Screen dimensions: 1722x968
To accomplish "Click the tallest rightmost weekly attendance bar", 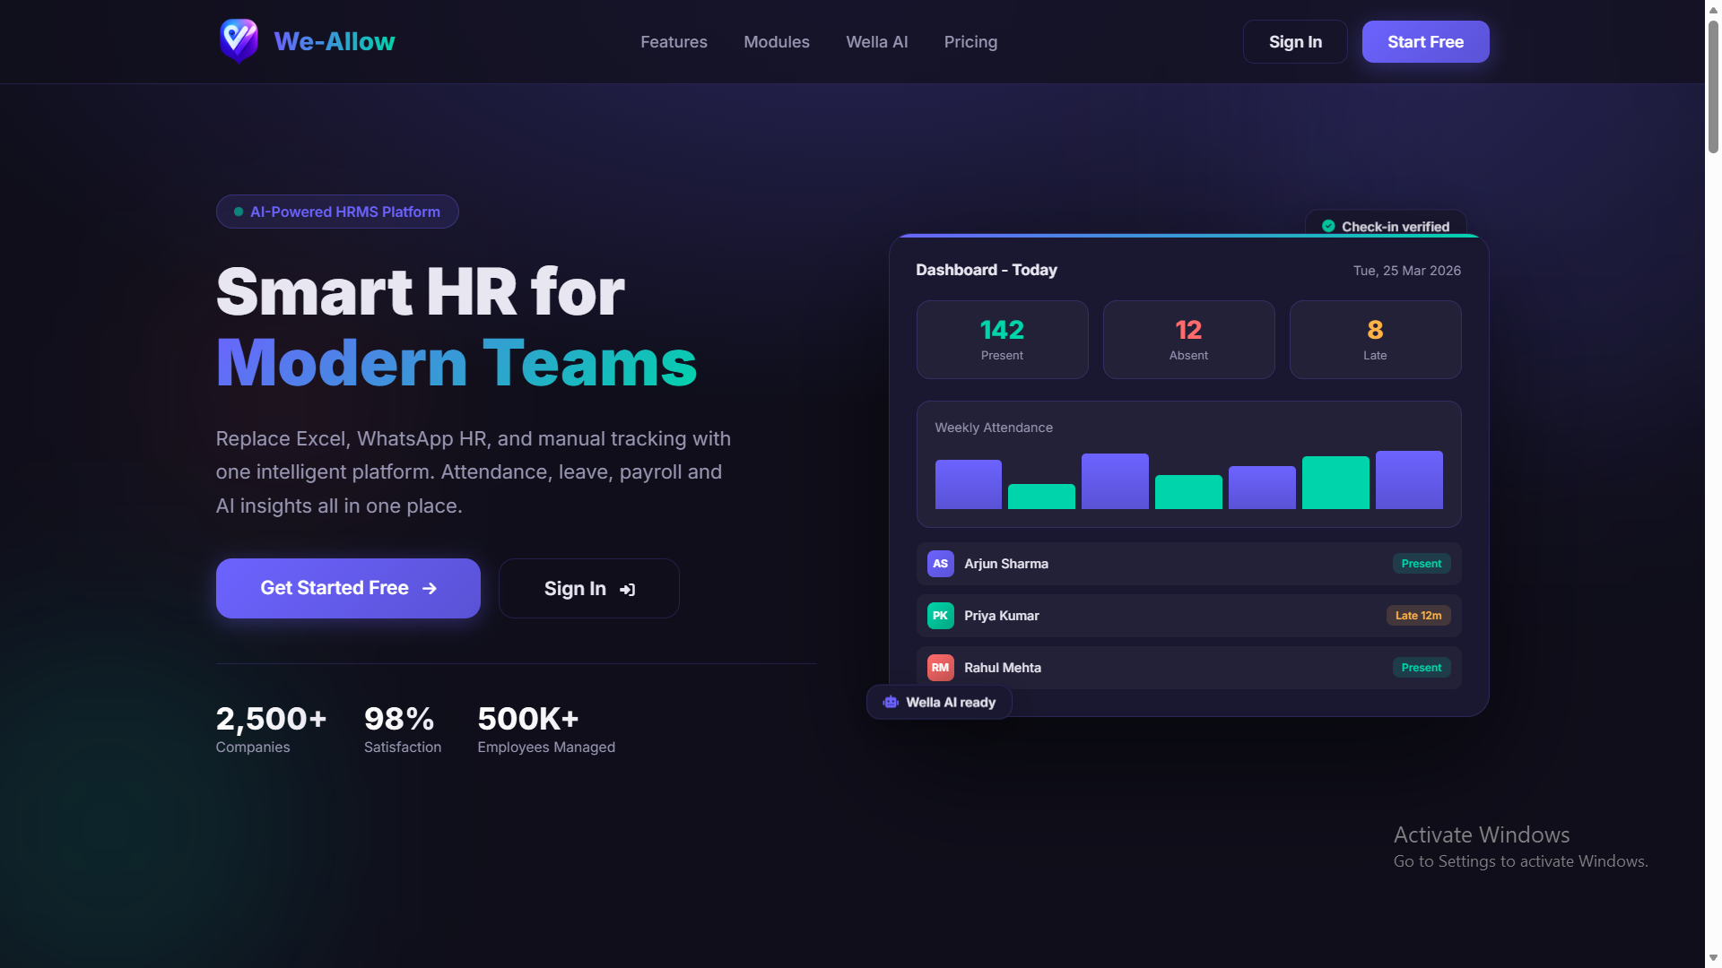I will [1409, 480].
